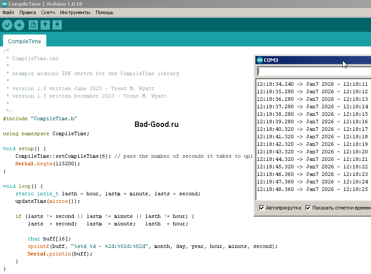Create a new sketch with the New icon
The height and width of the screenshot is (274, 371).
pos(33,25)
